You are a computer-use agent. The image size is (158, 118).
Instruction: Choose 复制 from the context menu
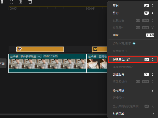point(116,5)
